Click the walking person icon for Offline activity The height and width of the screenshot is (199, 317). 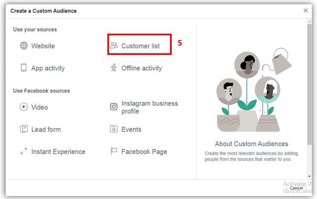point(114,68)
